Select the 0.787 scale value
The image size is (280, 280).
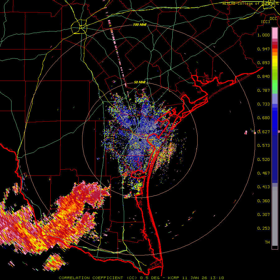point(264,90)
